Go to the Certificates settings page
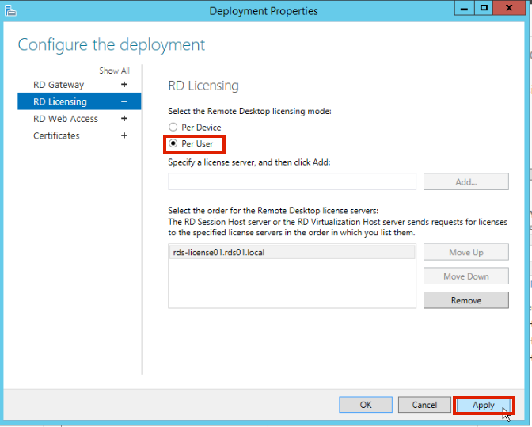Viewport: 532px width, 427px height. tap(56, 135)
